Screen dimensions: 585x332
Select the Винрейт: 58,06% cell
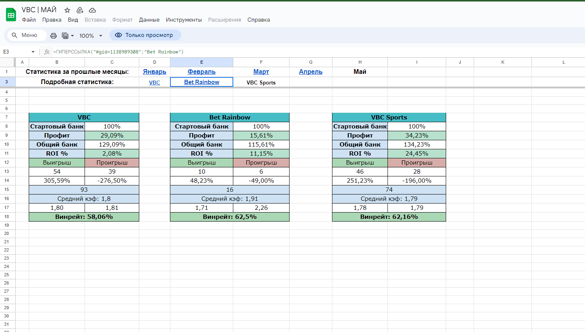click(84, 217)
